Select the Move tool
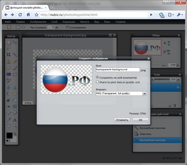The width and height of the screenshot is (187, 165). tap(15, 42)
